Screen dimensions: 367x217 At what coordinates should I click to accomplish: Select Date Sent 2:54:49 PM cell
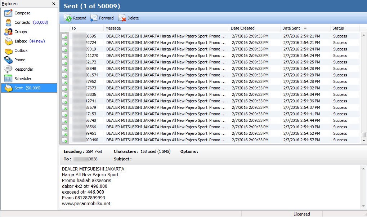coord(302,127)
